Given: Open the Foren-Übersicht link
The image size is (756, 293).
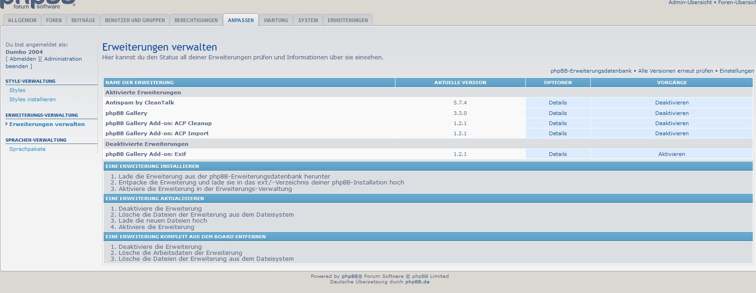Looking at the screenshot, I should [737, 3].
